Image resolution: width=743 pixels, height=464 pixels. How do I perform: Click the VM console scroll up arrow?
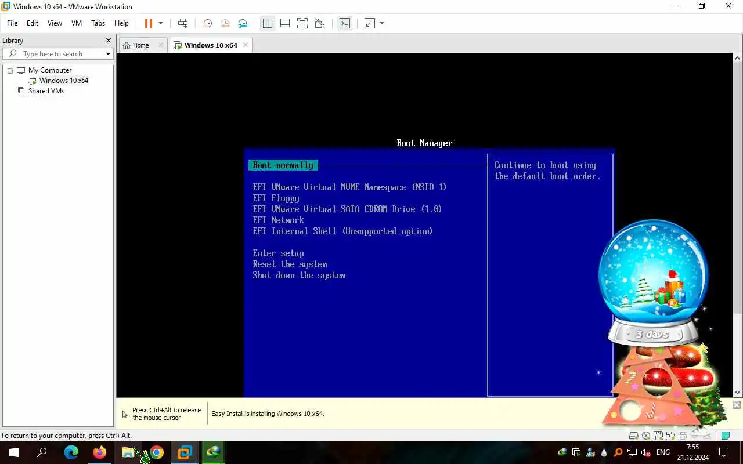(x=738, y=58)
